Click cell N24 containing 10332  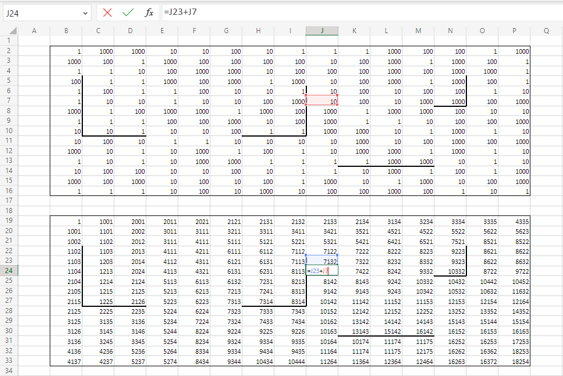point(450,271)
